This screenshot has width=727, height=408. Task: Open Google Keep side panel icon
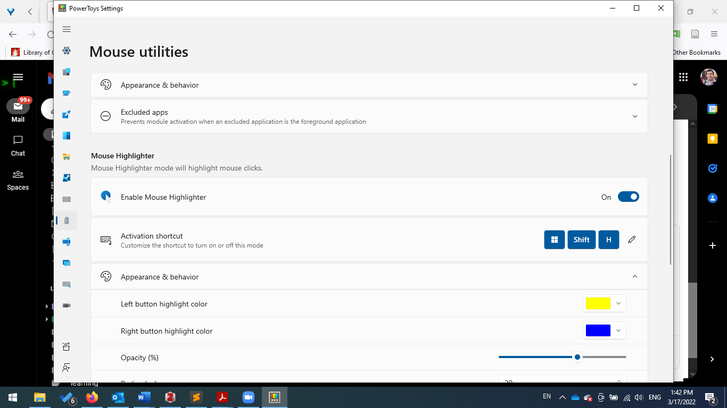point(712,139)
